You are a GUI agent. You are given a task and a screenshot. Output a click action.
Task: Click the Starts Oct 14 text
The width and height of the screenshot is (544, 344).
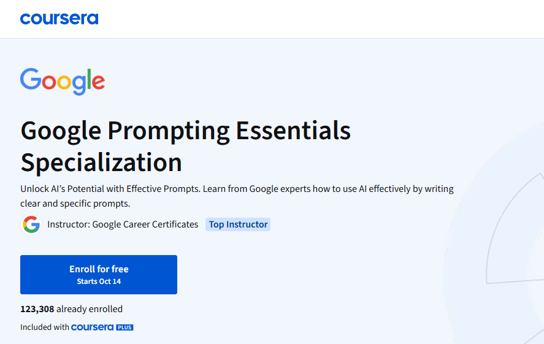[x=99, y=281]
